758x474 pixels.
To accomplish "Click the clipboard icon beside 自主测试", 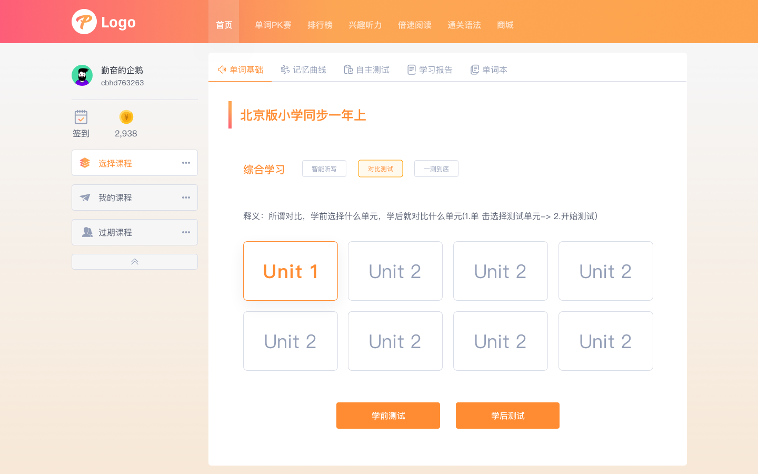I will point(348,70).
